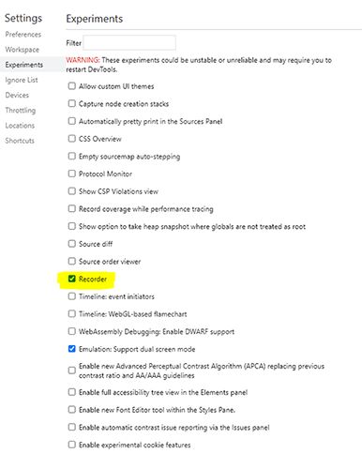Open the Shortcuts section
The height and width of the screenshot is (469, 362).
pyautogui.click(x=20, y=141)
